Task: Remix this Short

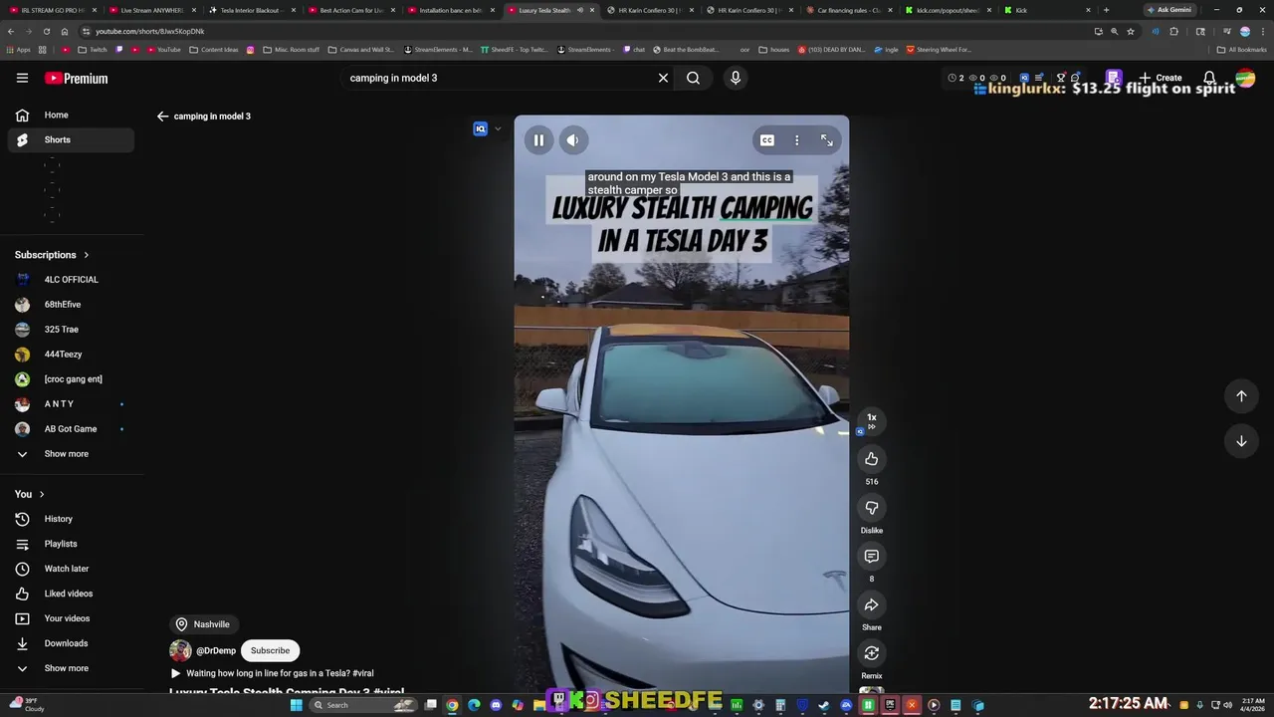Action: pyautogui.click(x=871, y=653)
